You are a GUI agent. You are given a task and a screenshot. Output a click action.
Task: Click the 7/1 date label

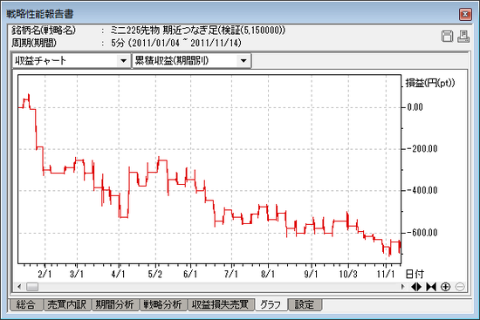pos(230,274)
